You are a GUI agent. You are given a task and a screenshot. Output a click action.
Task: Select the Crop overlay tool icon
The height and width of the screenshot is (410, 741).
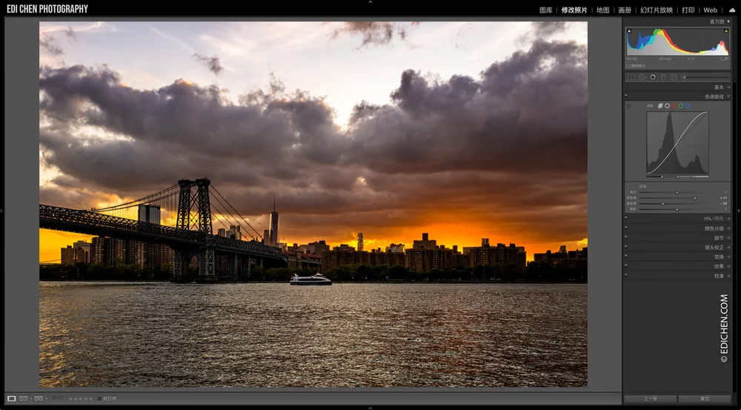(x=631, y=77)
